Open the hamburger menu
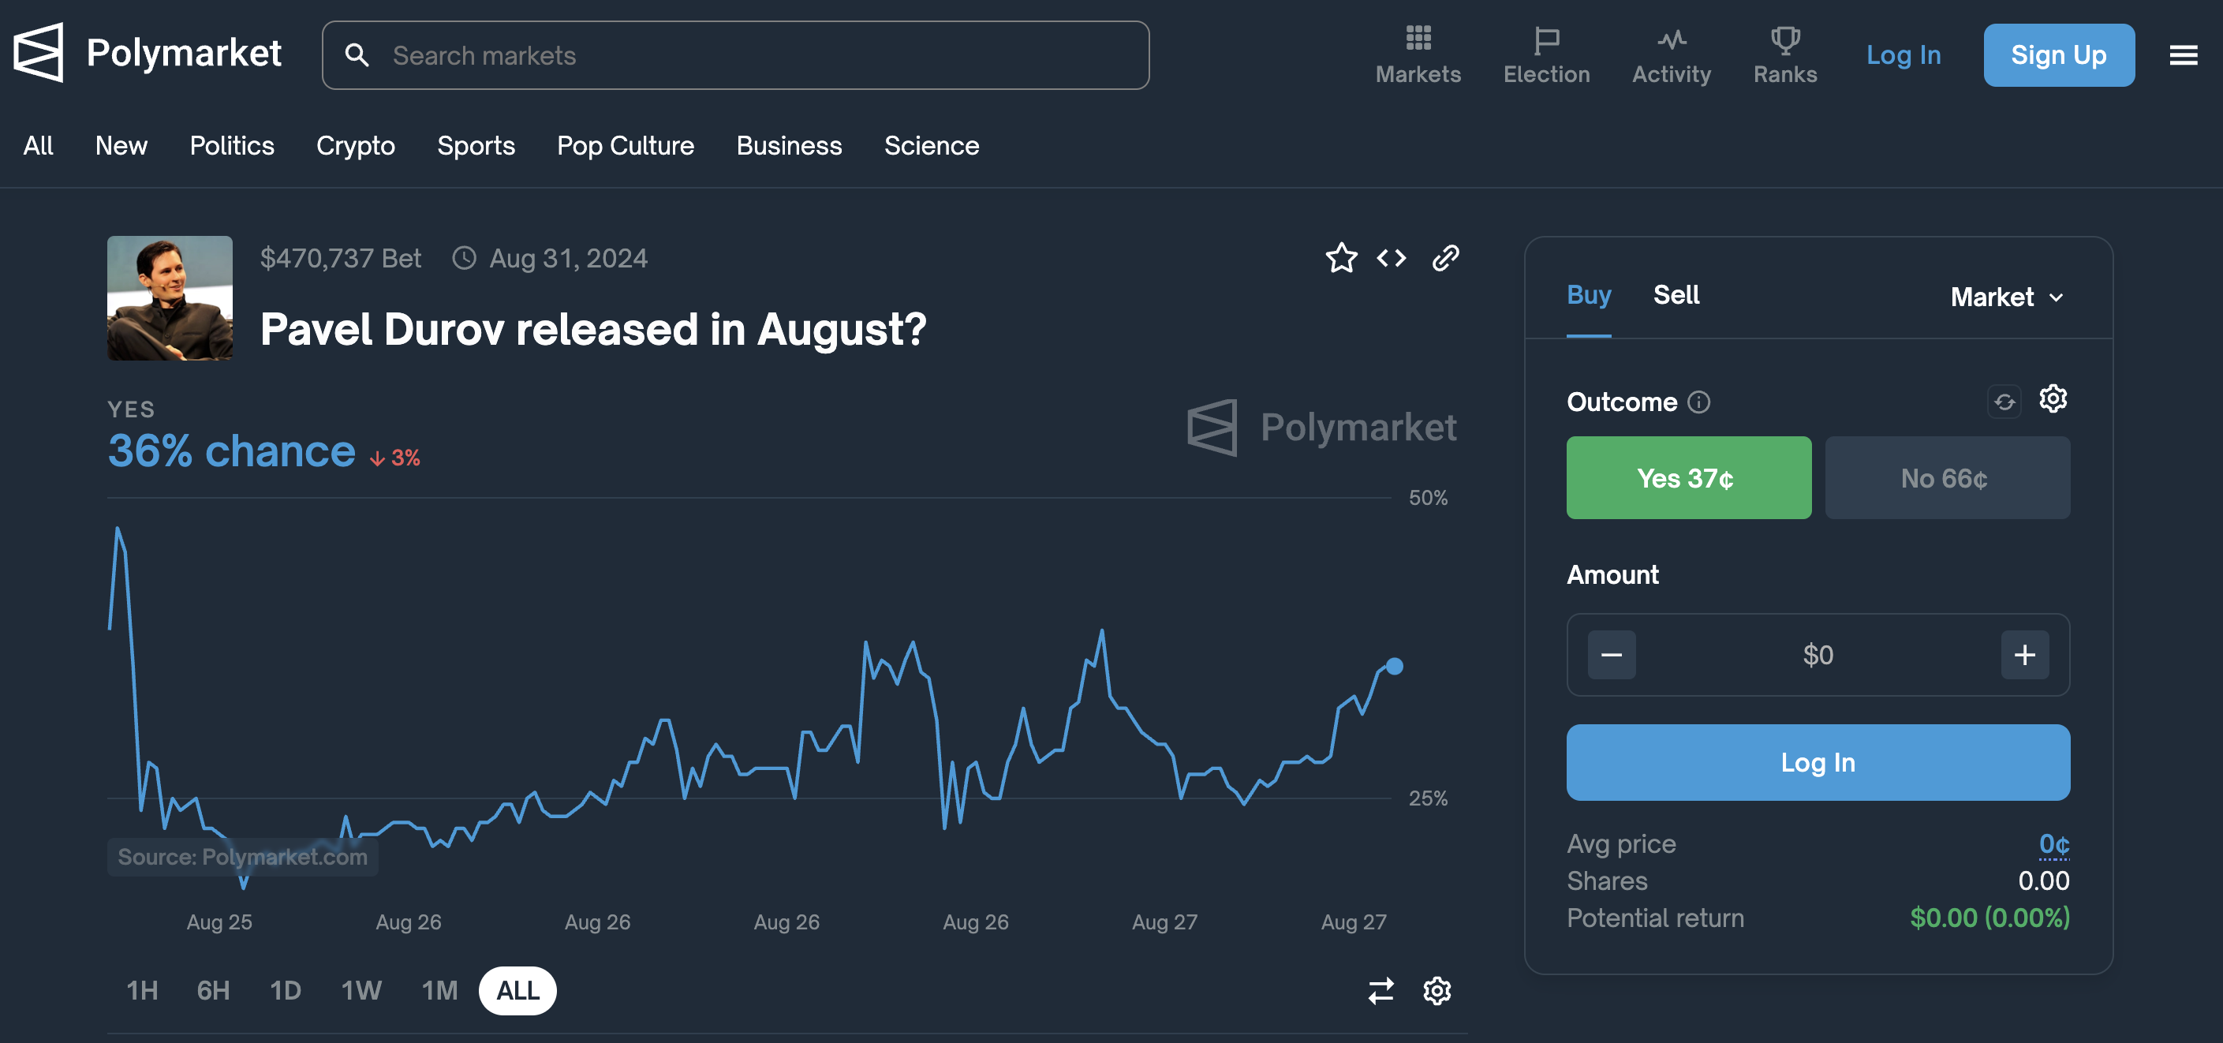 pyautogui.click(x=2184, y=55)
